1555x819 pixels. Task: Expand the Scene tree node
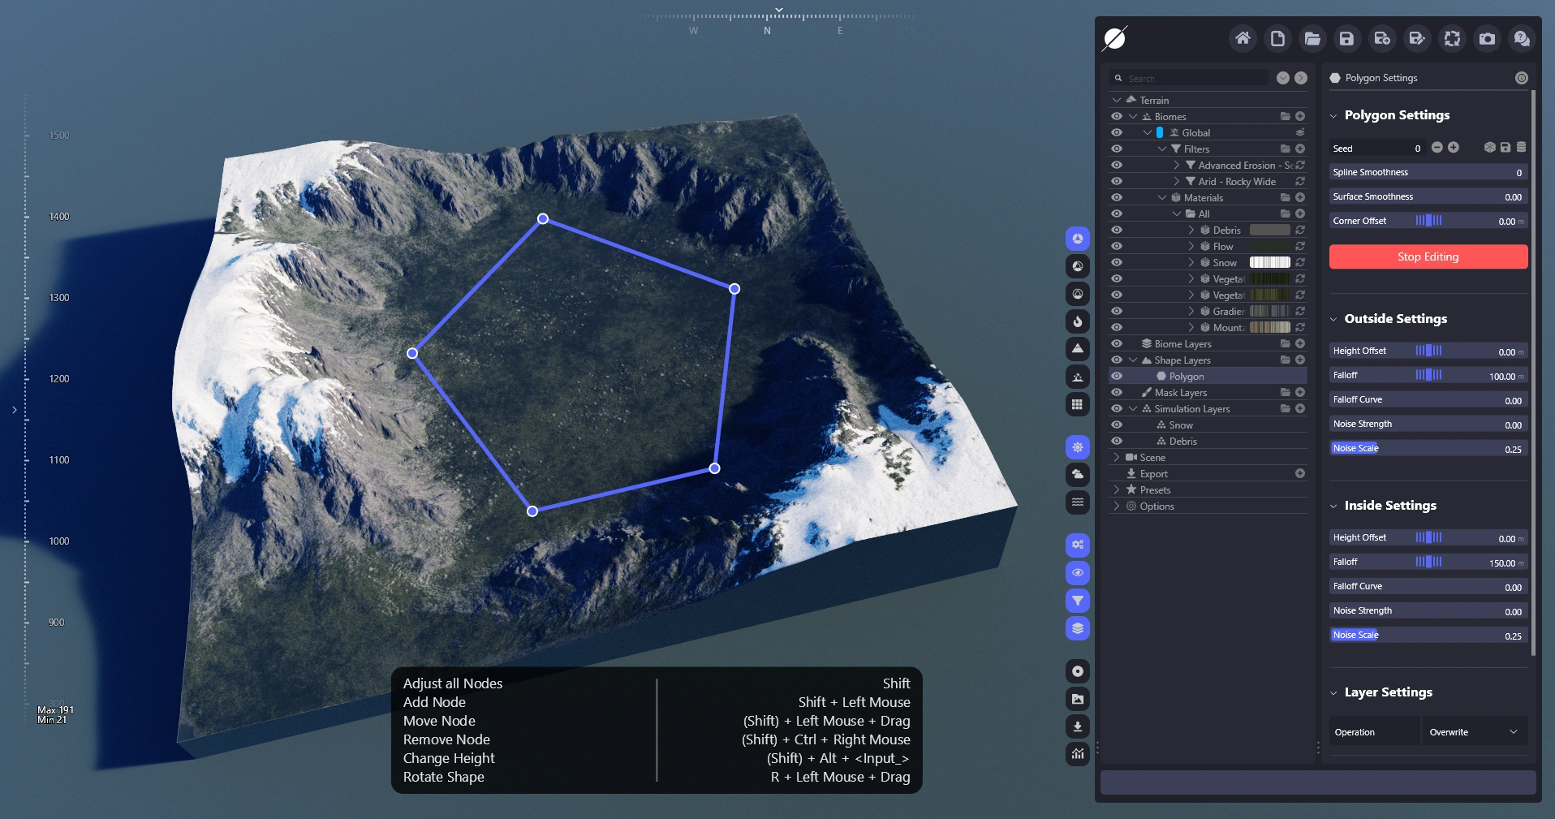pyautogui.click(x=1117, y=458)
